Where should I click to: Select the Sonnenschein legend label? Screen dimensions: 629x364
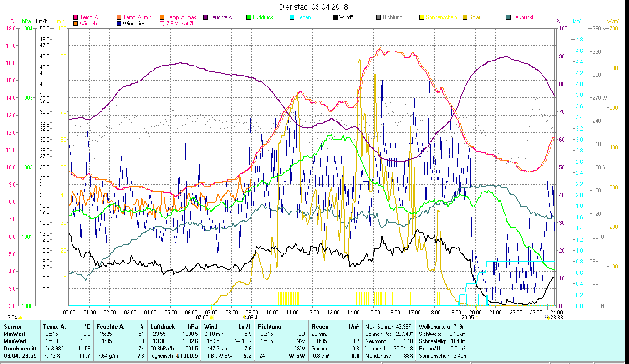[x=441, y=17]
